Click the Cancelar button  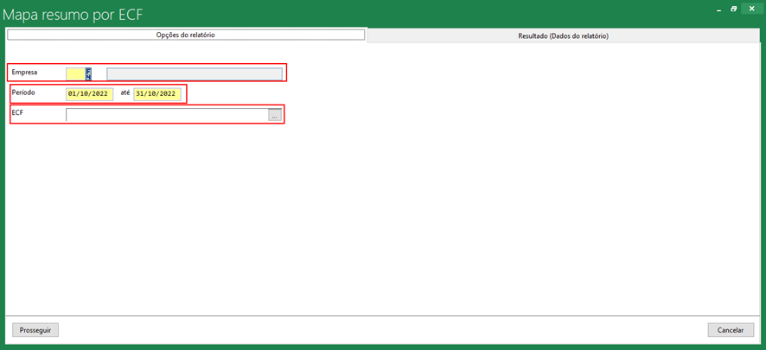click(731, 330)
